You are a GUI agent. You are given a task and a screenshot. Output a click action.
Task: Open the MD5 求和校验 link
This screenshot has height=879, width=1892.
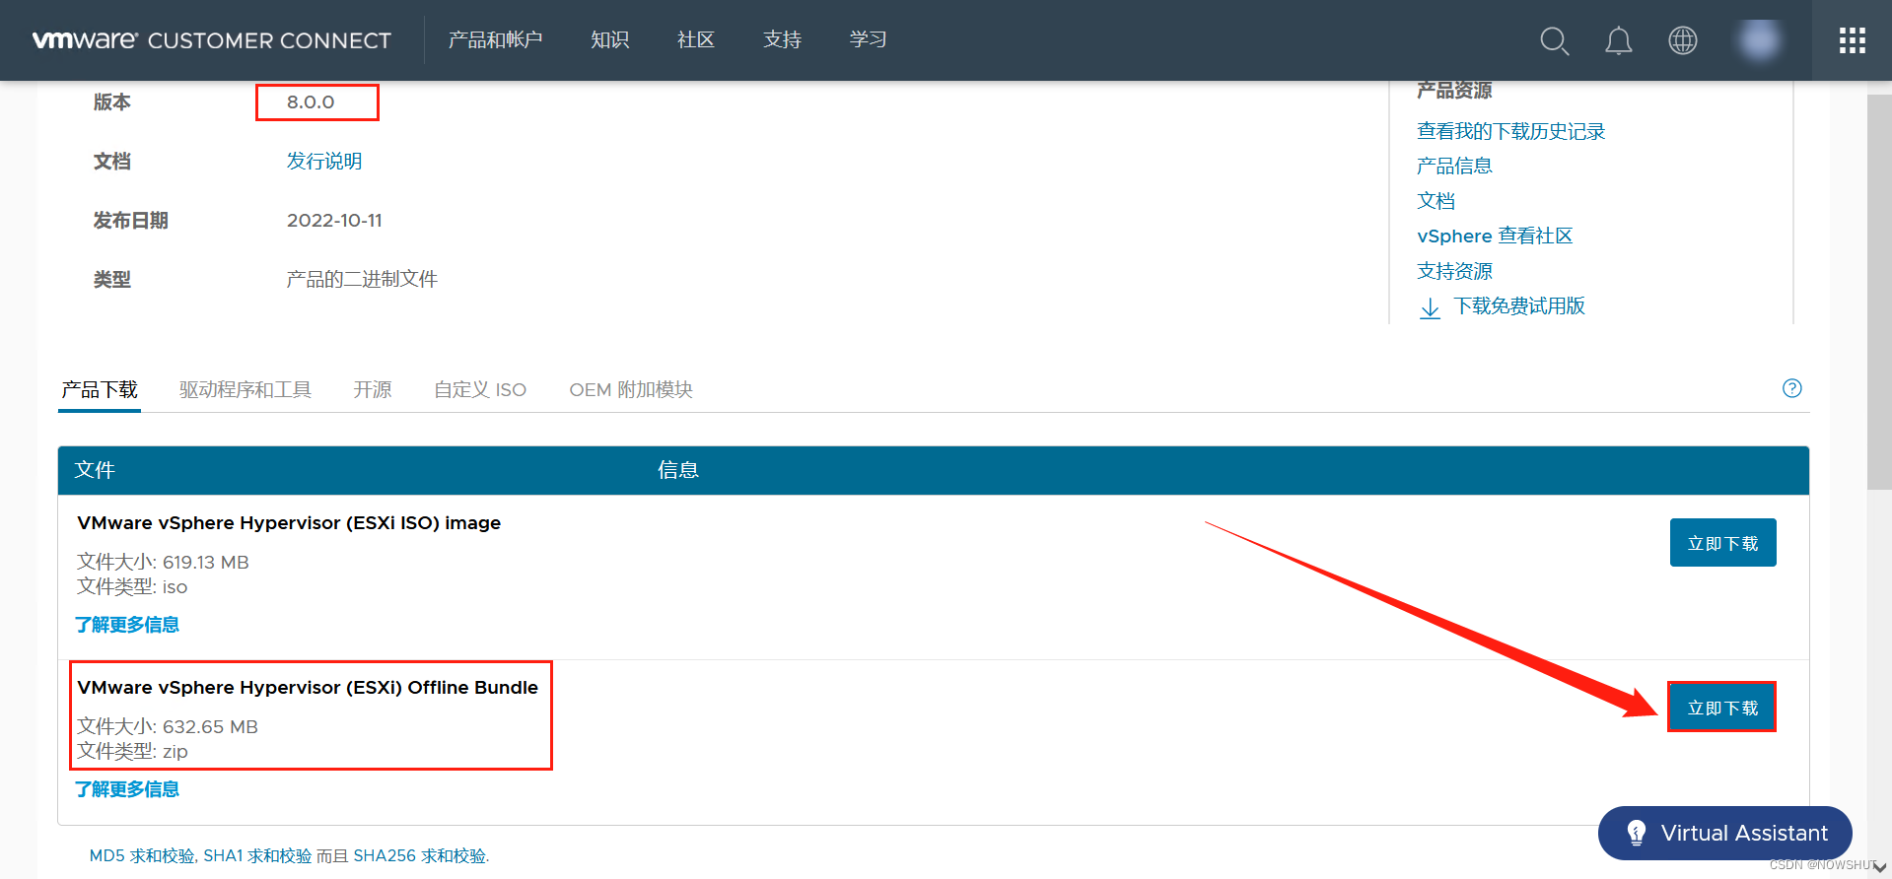[x=142, y=855]
